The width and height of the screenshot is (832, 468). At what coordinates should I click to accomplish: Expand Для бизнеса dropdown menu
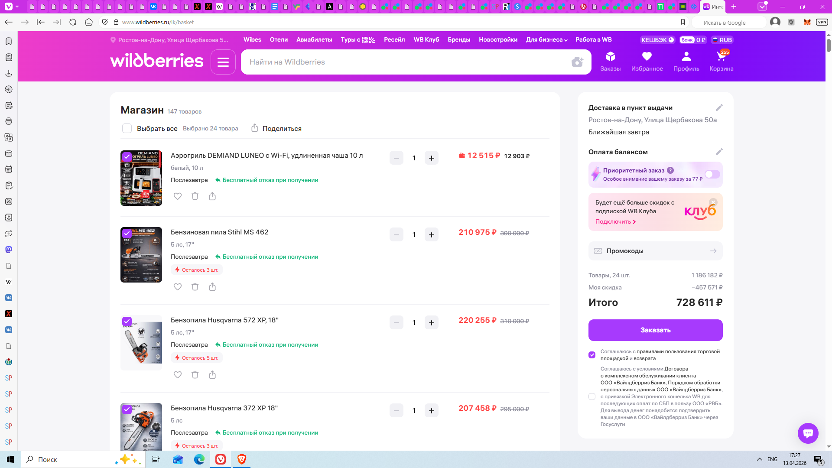(546, 40)
